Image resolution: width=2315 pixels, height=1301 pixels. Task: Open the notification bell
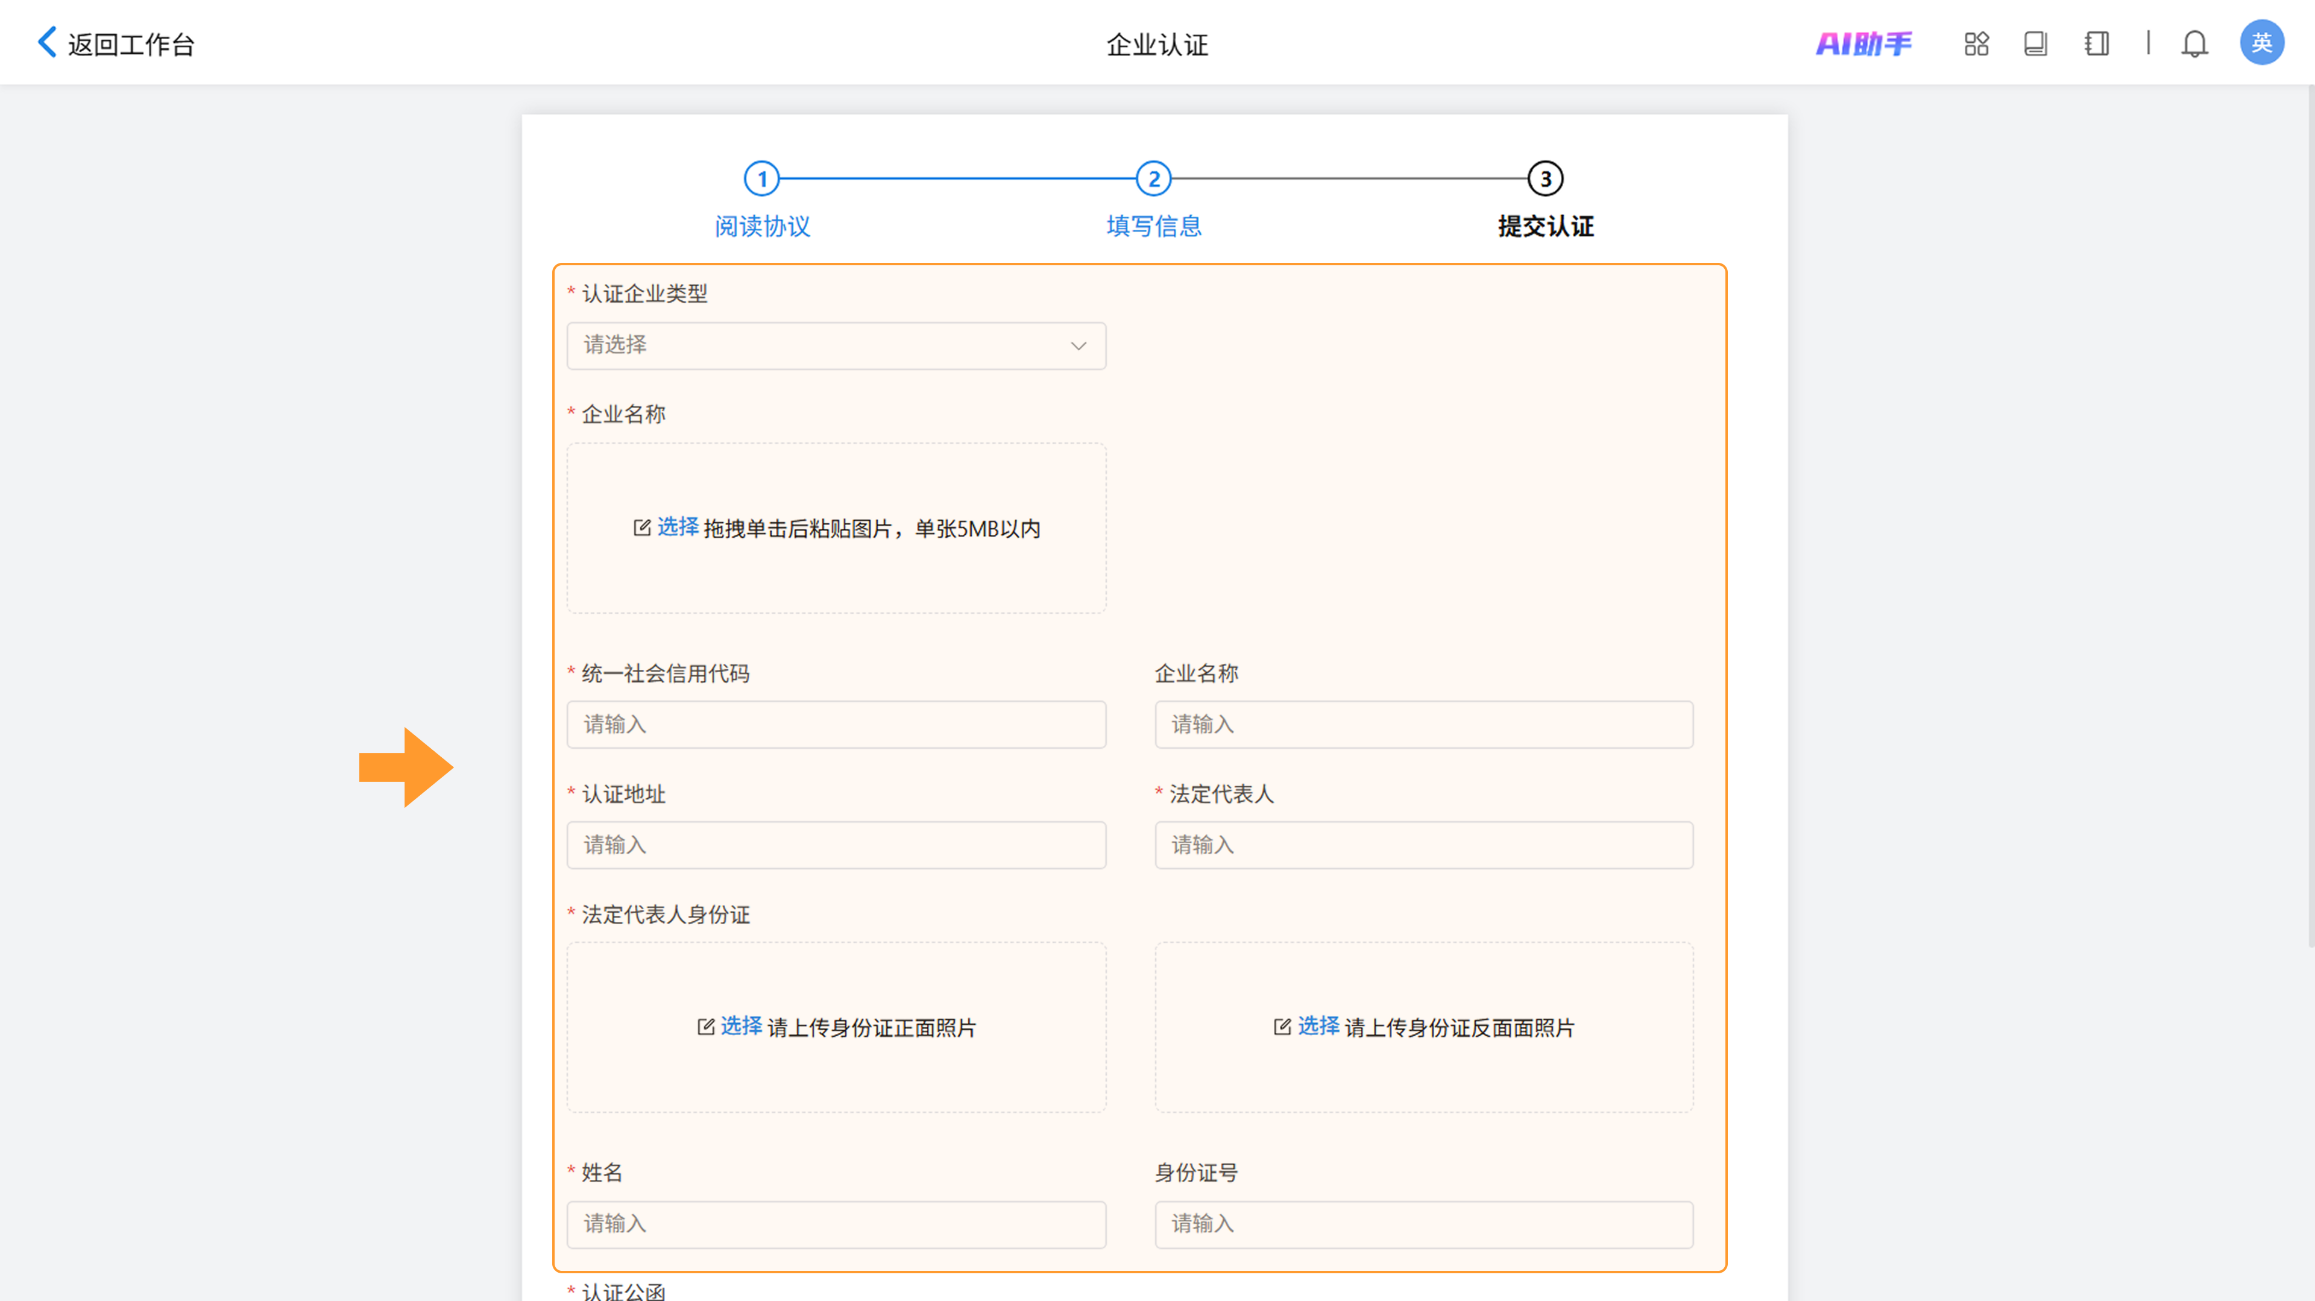pos(2194,43)
